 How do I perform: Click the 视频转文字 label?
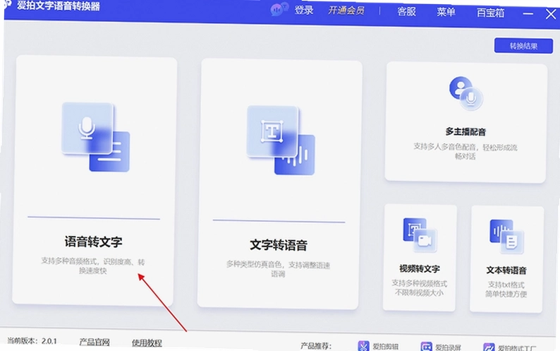pyautogui.click(x=419, y=268)
